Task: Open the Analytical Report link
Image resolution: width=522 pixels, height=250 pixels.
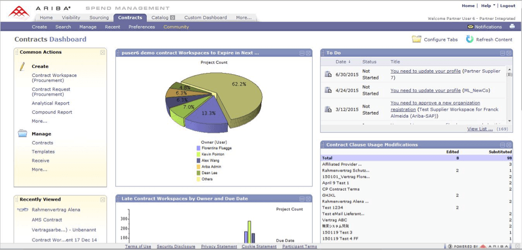Action: tap(51, 103)
